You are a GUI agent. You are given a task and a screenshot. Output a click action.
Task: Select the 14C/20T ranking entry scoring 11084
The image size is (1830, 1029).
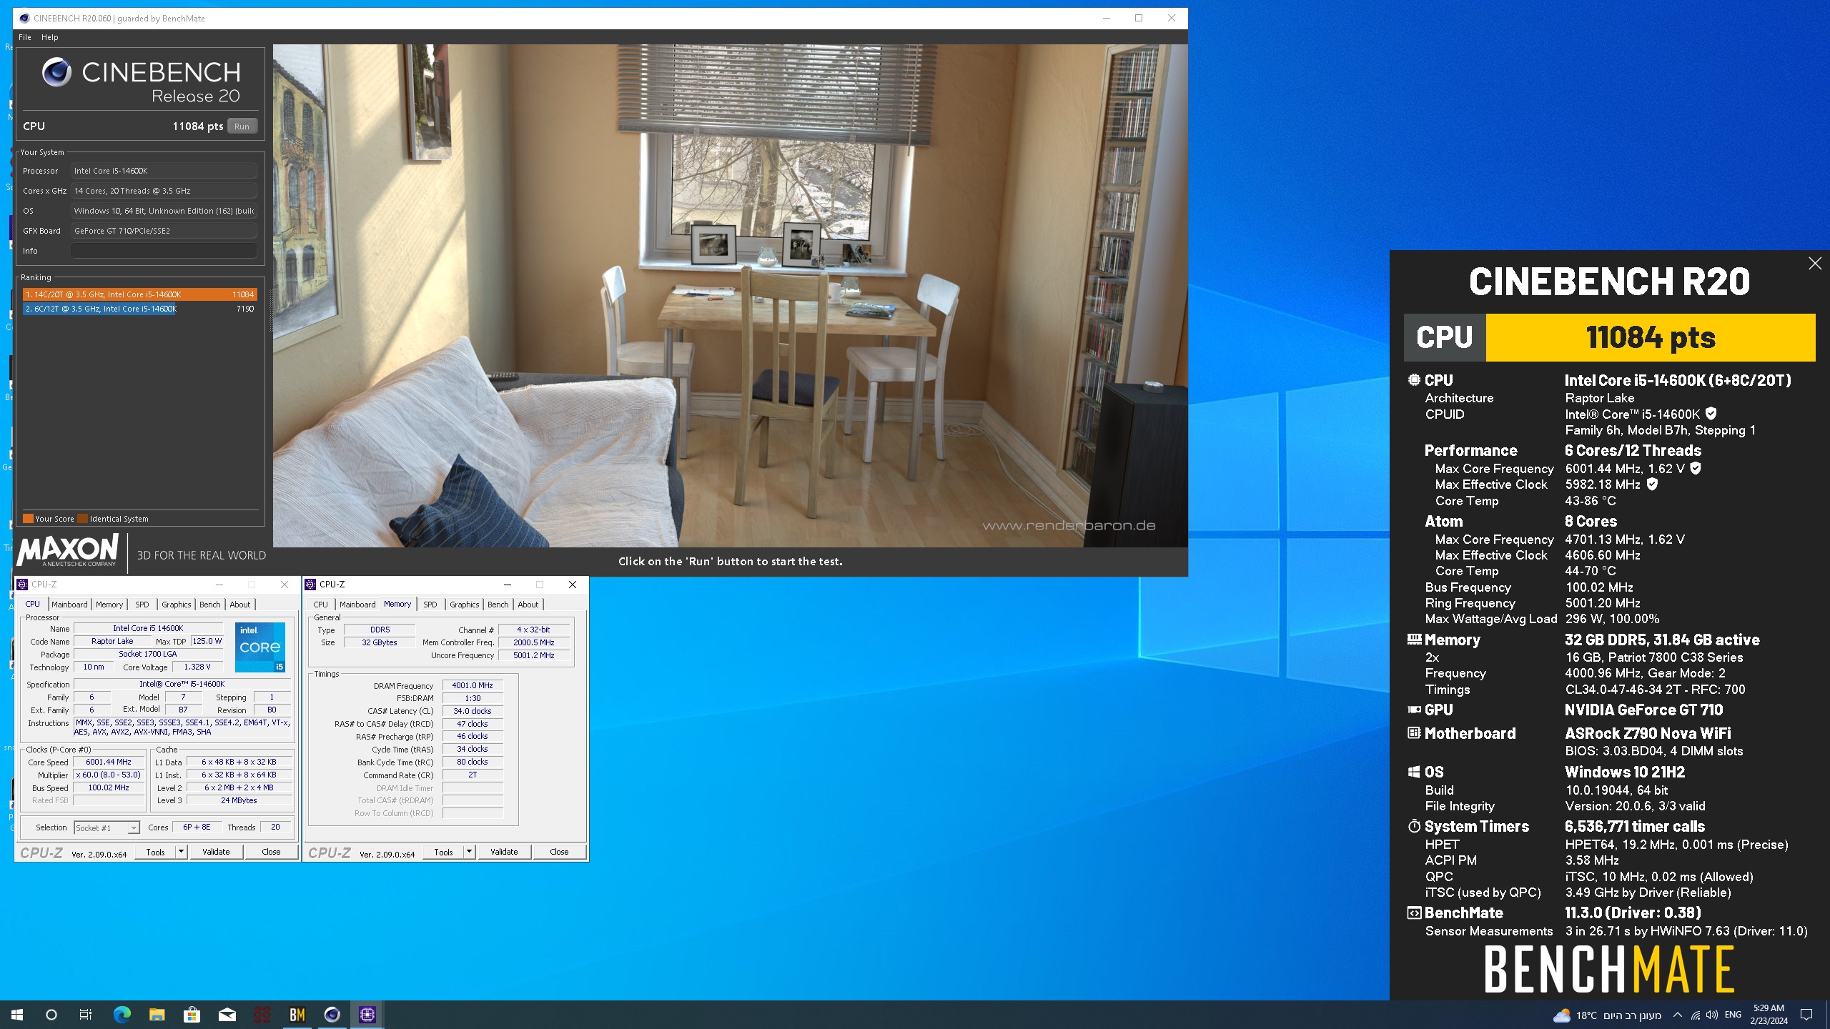[x=139, y=294]
